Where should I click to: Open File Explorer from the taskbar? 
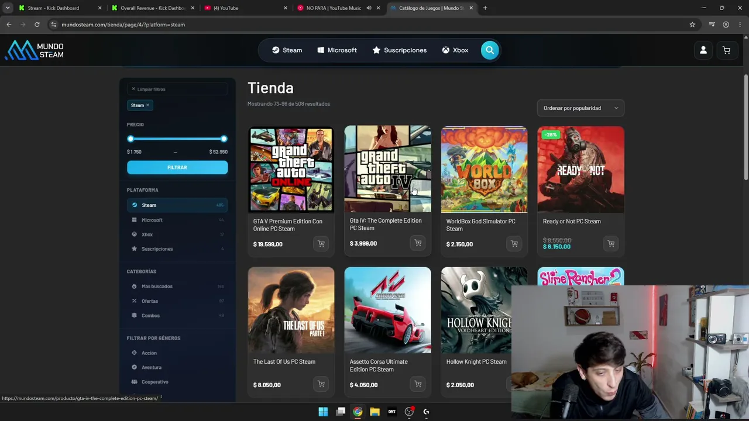374,412
